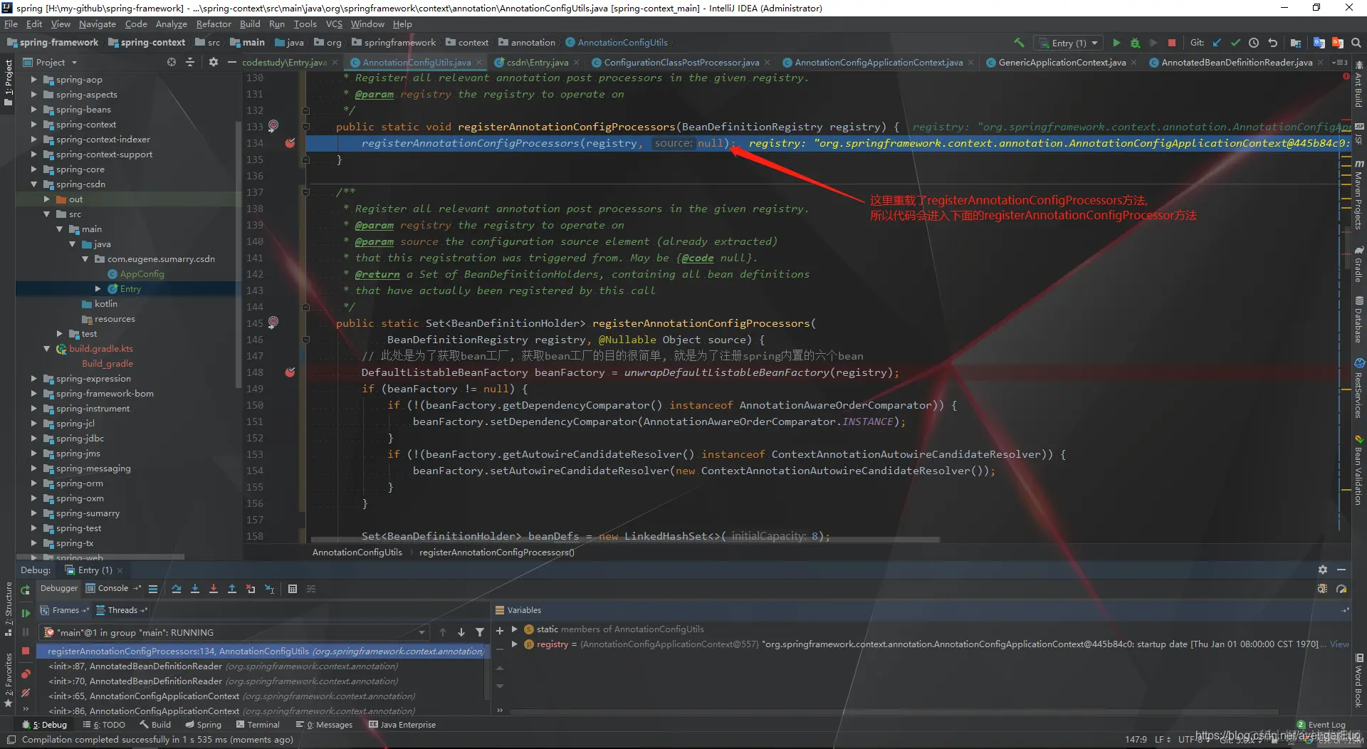Open the Terminal tool window
This screenshot has width=1367, height=749.
(x=258, y=725)
